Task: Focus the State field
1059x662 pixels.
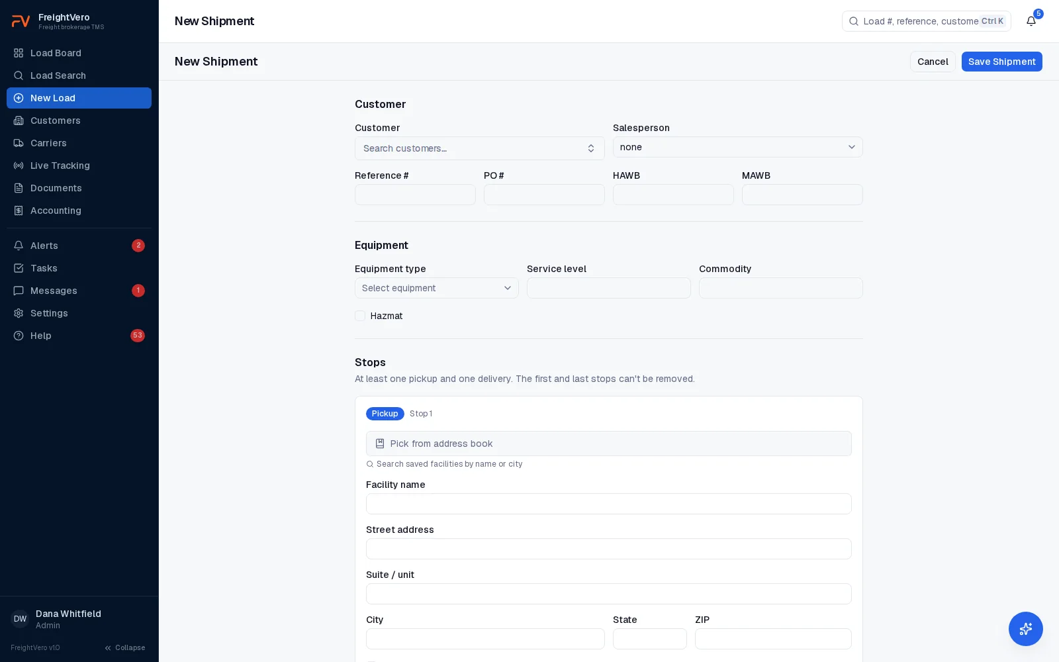Action: click(x=650, y=639)
